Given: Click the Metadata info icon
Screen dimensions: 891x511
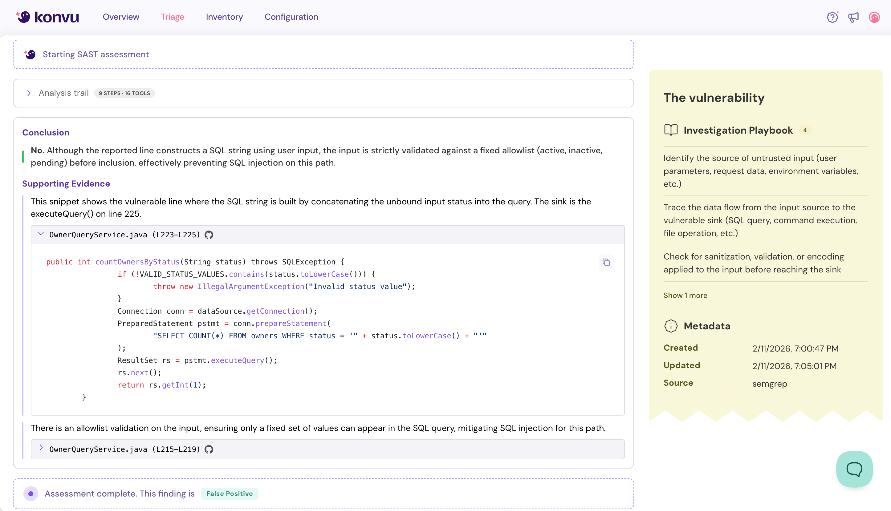Looking at the screenshot, I should pos(670,326).
